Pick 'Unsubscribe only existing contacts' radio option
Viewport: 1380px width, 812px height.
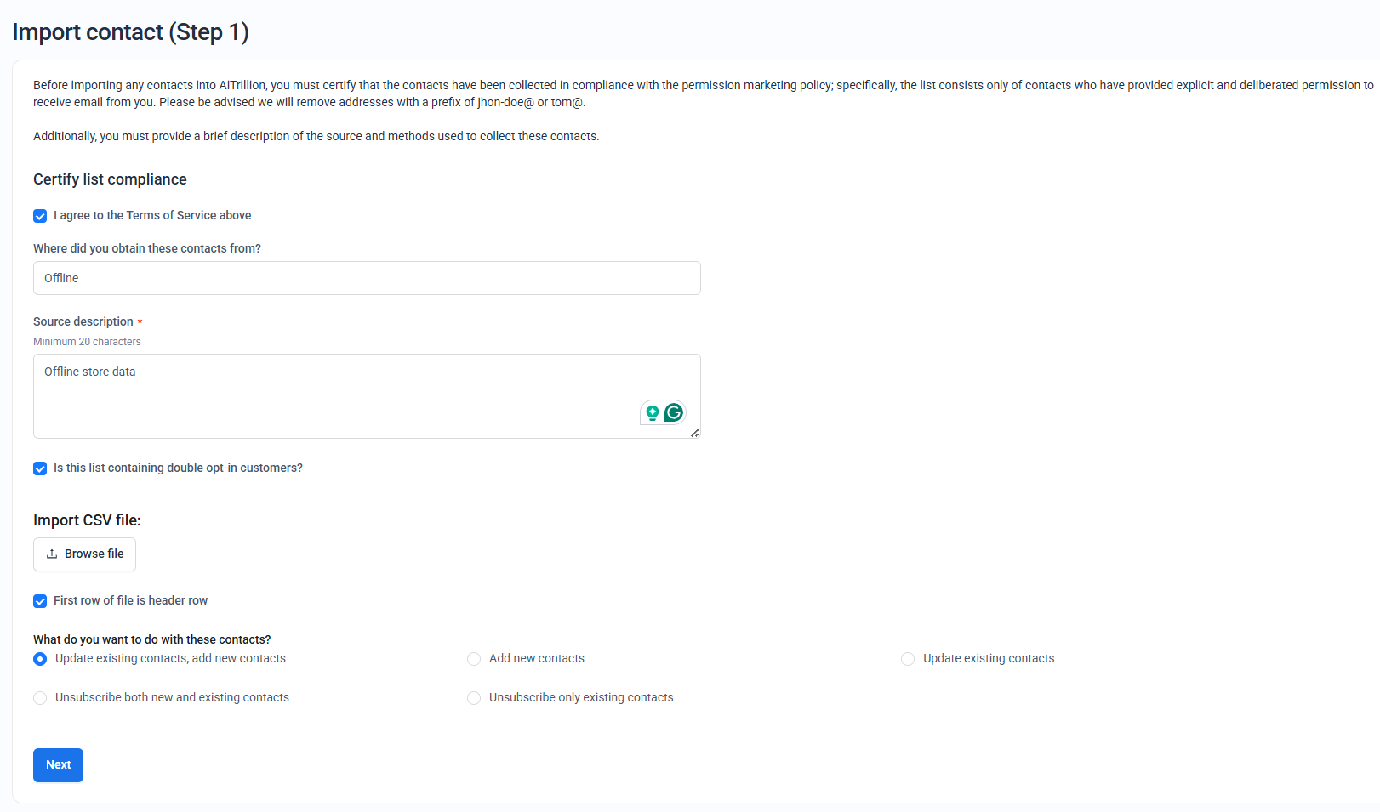tap(474, 698)
